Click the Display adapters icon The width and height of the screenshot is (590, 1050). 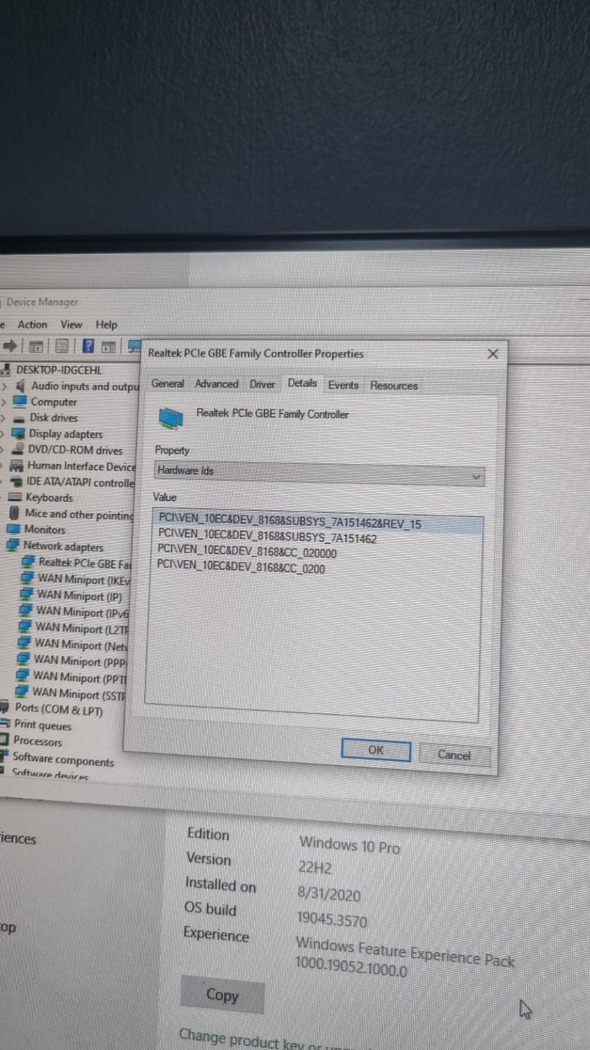pyautogui.click(x=18, y=433)
